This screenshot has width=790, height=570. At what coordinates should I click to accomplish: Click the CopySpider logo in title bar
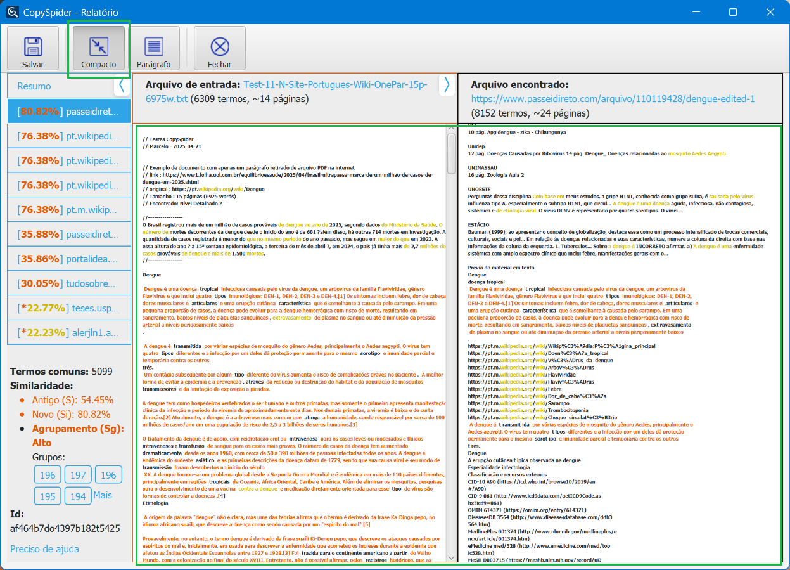coord(12,12)
